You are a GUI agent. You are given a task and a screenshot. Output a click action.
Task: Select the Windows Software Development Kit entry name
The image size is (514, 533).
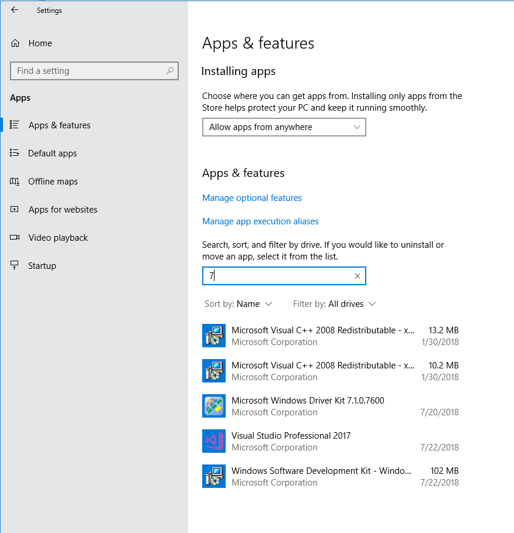pyautogui.click(x=321, y=471)
